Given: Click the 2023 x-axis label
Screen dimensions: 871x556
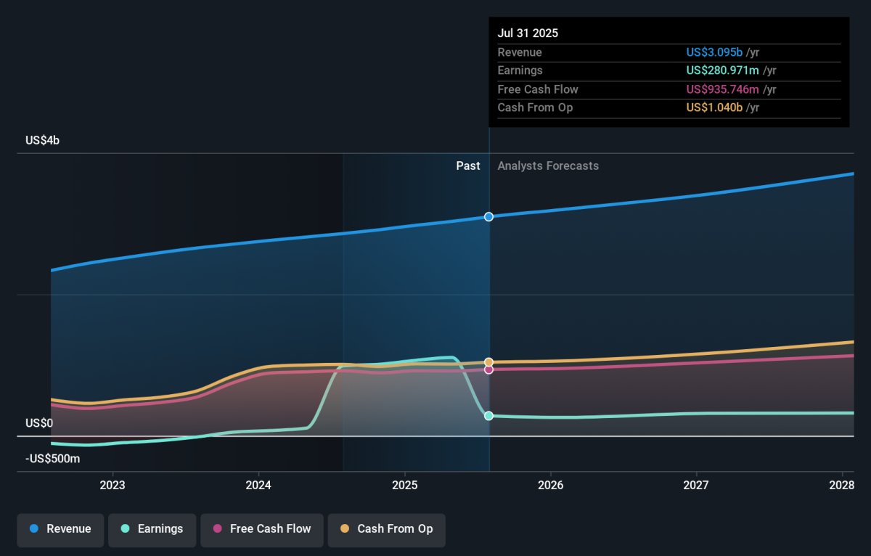Looking at the screenshot, I should tap(113, 485).
